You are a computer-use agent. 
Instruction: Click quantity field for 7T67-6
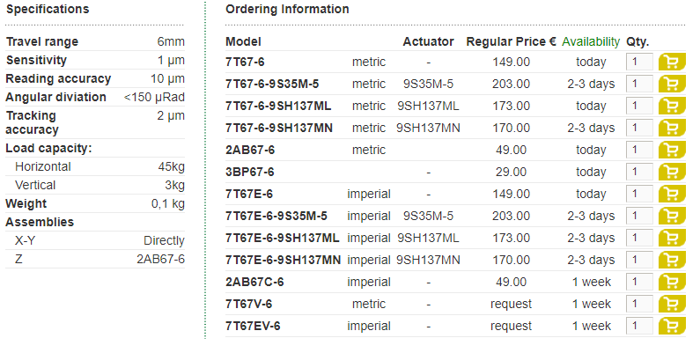click(x=639, y=62)
